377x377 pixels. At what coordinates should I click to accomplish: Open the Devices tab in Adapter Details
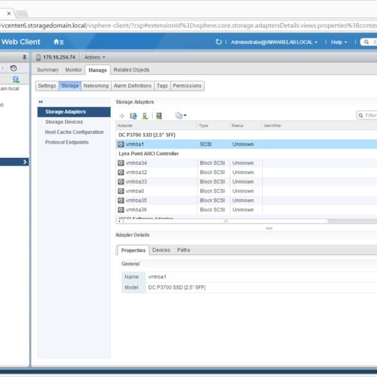(161, 250)
